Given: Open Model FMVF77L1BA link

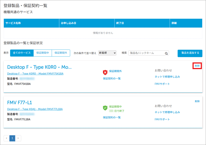Looking at the screenshot, I should coord(35,109).
